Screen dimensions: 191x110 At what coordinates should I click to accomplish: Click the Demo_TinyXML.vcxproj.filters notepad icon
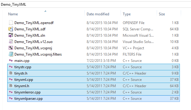11,54
